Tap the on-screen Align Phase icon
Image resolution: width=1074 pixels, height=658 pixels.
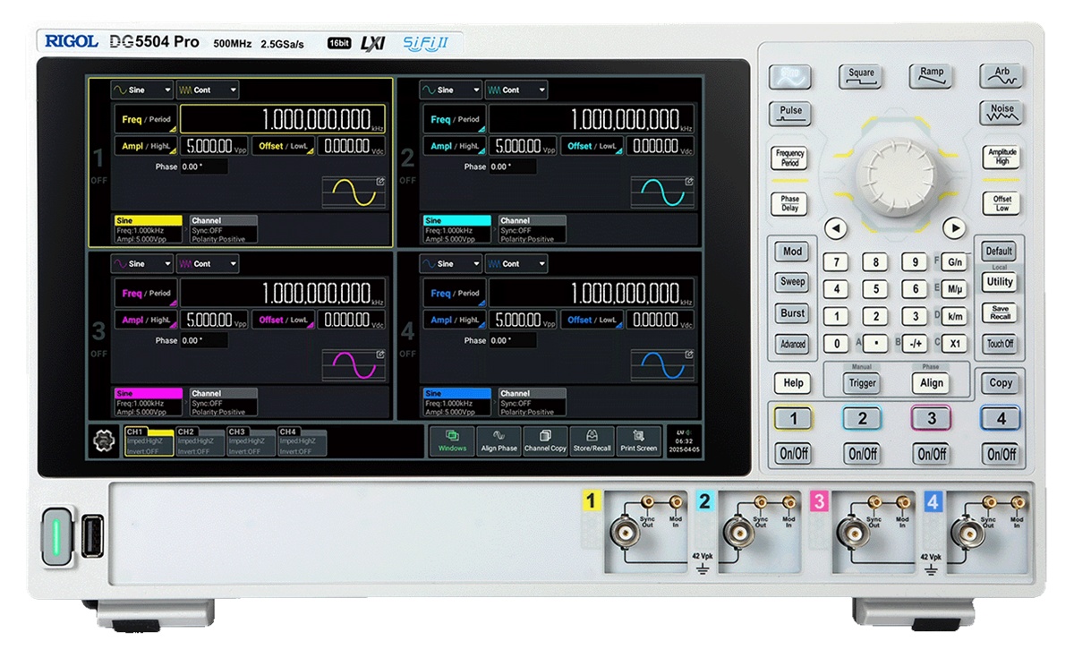click(x=499, y=441)
